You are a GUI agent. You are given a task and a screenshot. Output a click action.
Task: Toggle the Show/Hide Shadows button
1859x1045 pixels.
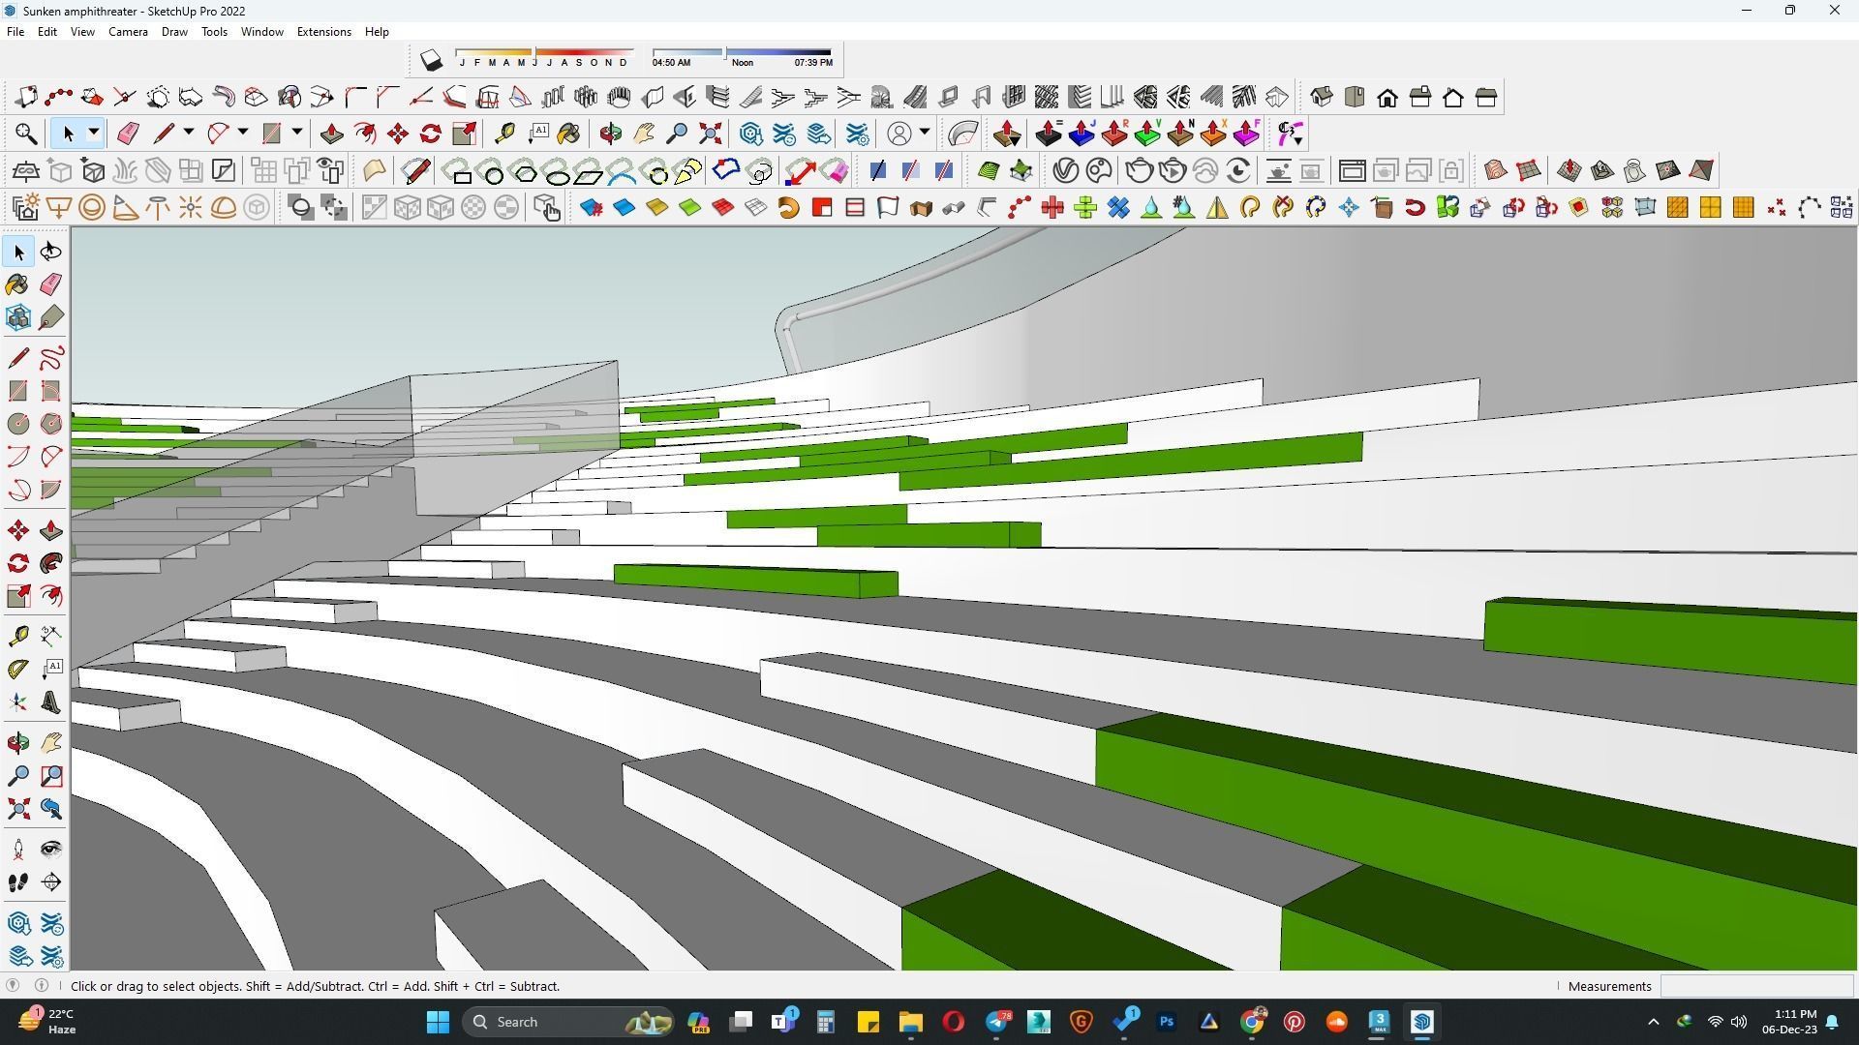coord(431,61)
